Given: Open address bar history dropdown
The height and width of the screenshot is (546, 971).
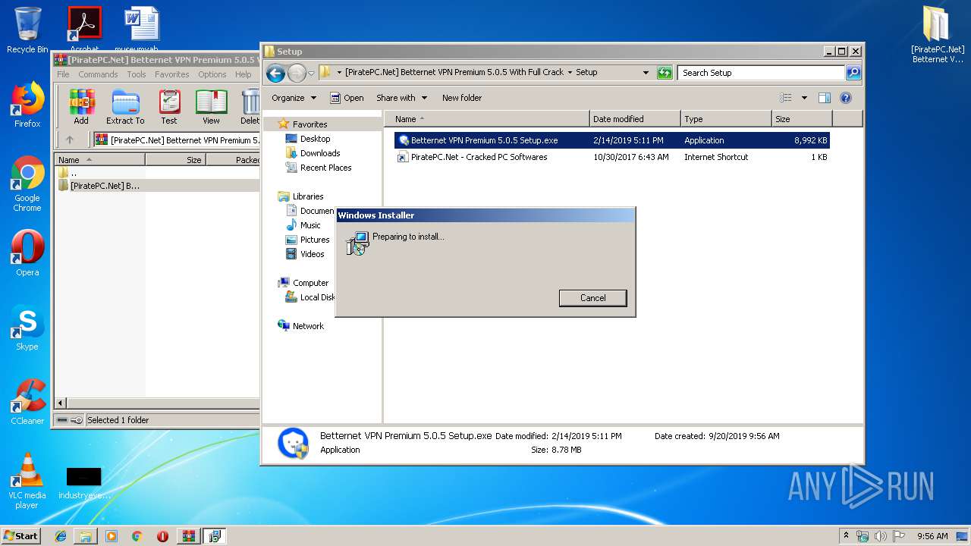Looking at the screenshot, I should tap(646, 73).
